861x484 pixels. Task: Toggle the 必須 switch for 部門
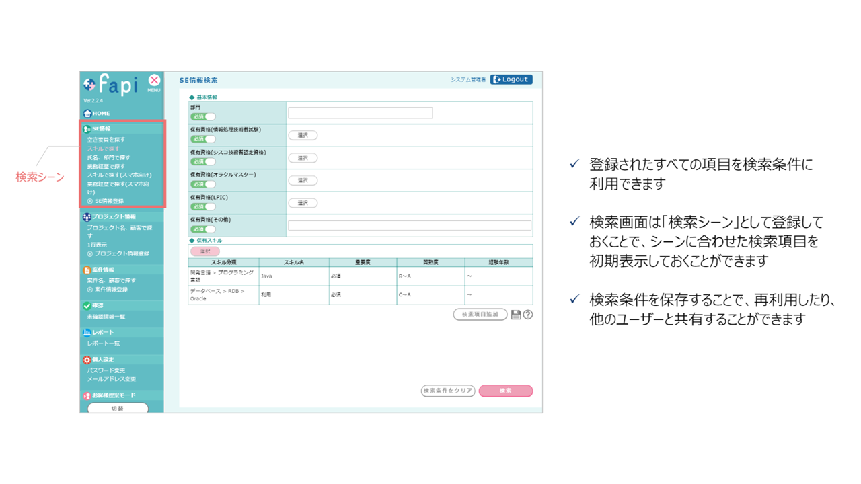pyautogui.click(x=203, y=117)
